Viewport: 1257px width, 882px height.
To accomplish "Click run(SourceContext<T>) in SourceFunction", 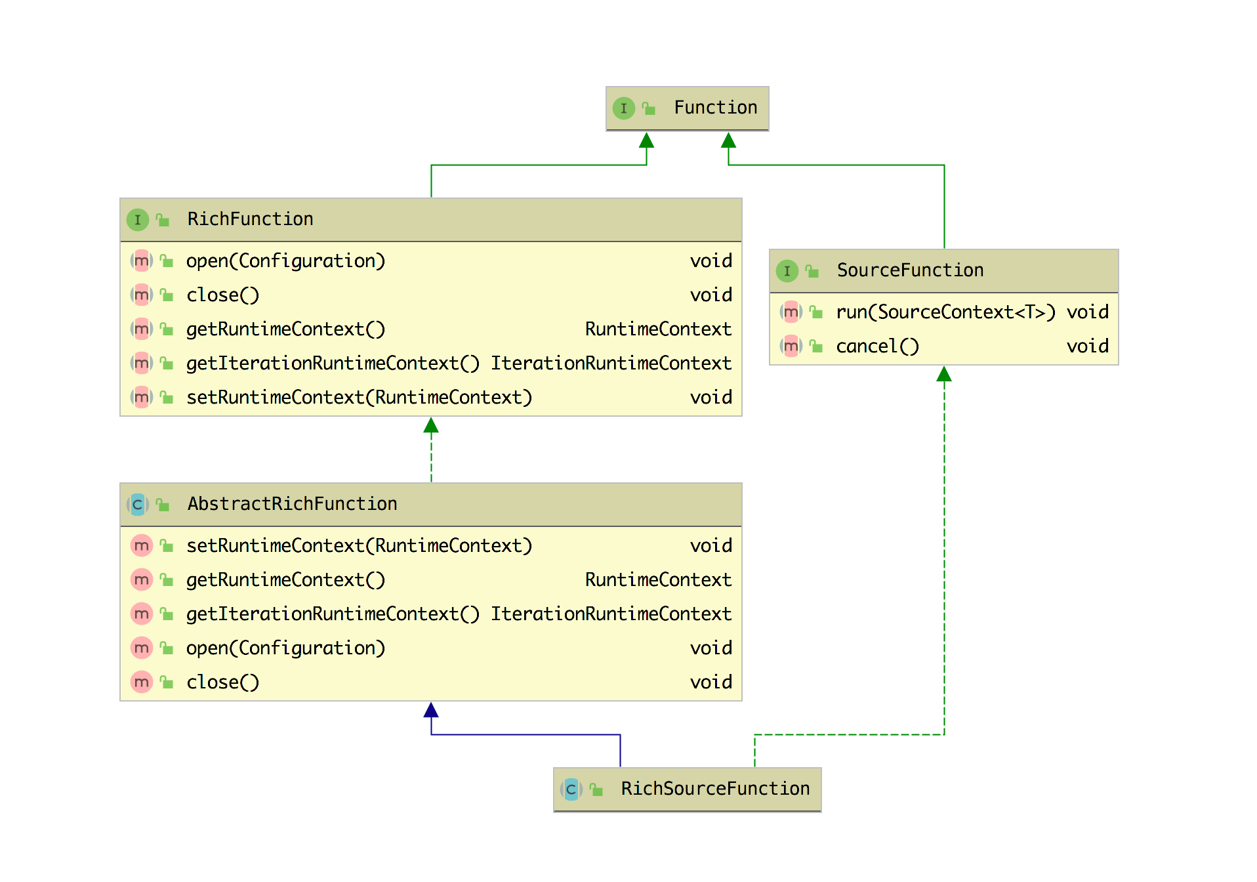I will point(945,312).
